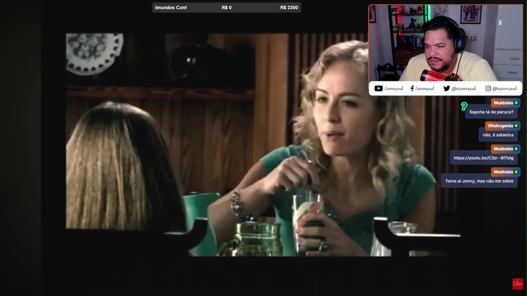The width and height of the screenshot is (527, 296).
Task: Click the YouTube icon beside /jonnyzul
Action: pyautogui.click(x=378, y=88)
